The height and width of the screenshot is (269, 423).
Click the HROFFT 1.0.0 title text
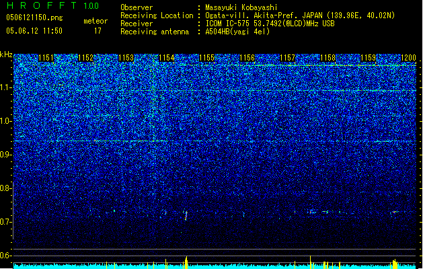pos(52,5)
